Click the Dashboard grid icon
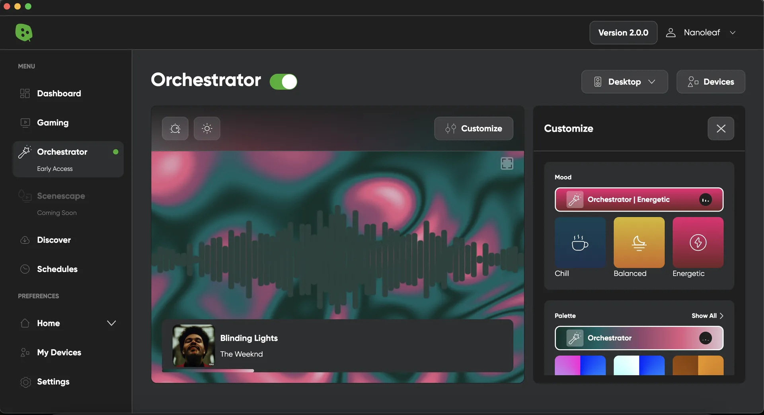This screenshot has width=764, height=415. click(25, 94)
